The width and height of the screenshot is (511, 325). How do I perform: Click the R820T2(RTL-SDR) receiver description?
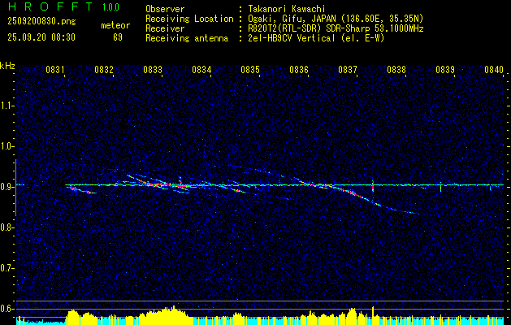coord(335,28)
